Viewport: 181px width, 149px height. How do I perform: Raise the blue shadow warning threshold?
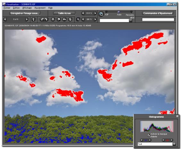point(150,140)
